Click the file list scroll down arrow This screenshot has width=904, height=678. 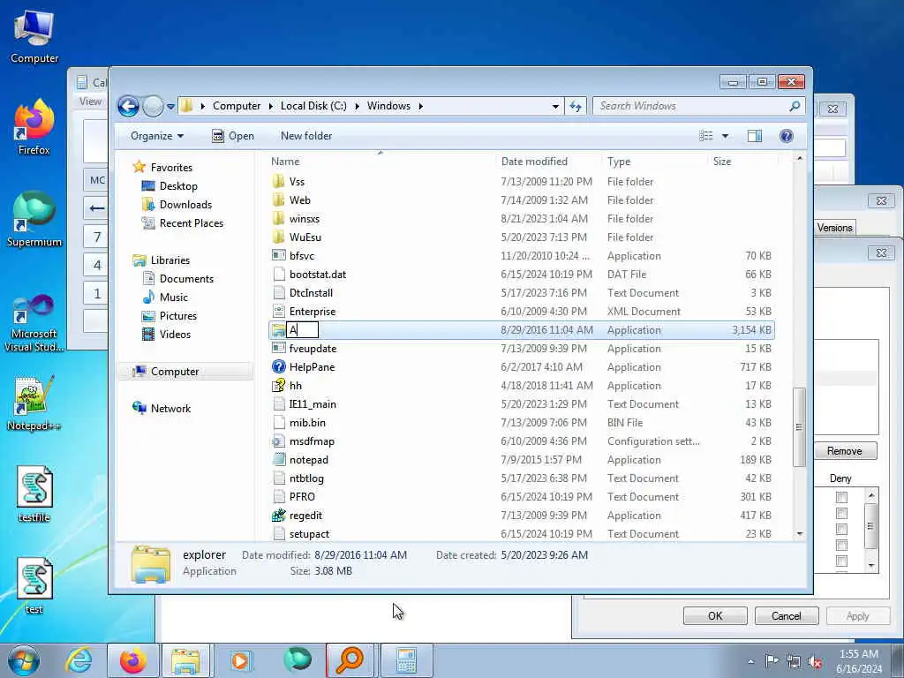coord(799,534)
